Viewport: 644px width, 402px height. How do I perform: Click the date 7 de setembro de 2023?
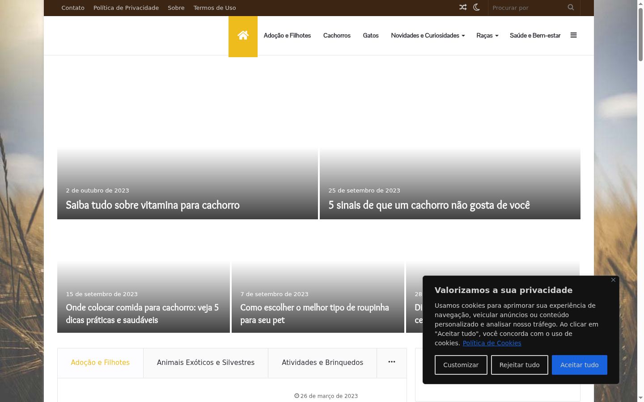click(x=274, y=294)
